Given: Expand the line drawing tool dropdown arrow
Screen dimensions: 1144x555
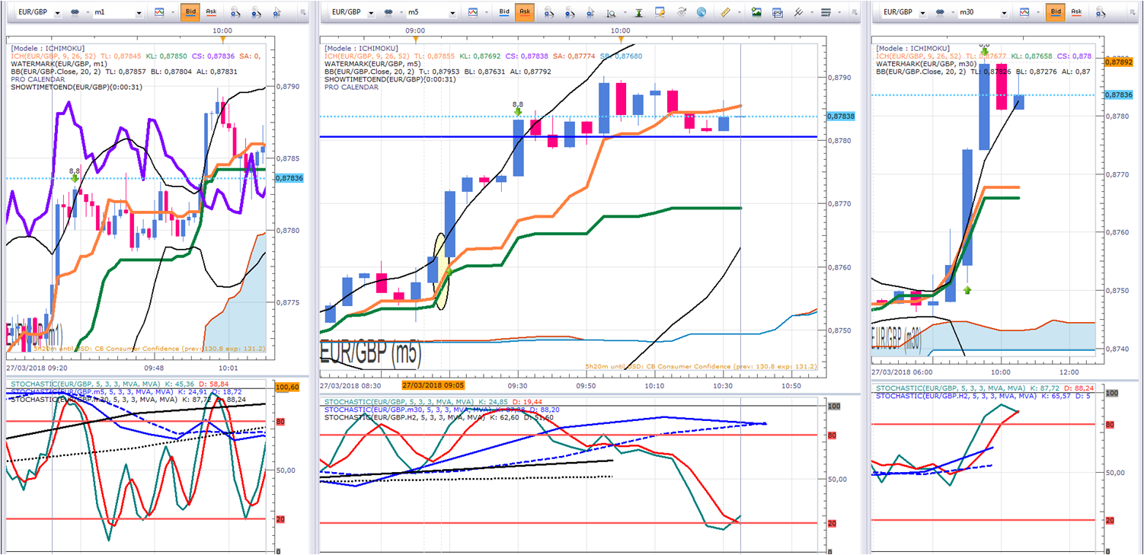Looking at the screenshot, I should coord(812,13).
